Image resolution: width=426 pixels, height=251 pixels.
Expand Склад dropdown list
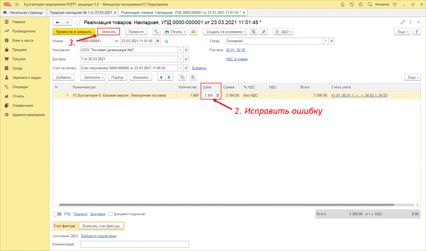pos(326,41)
